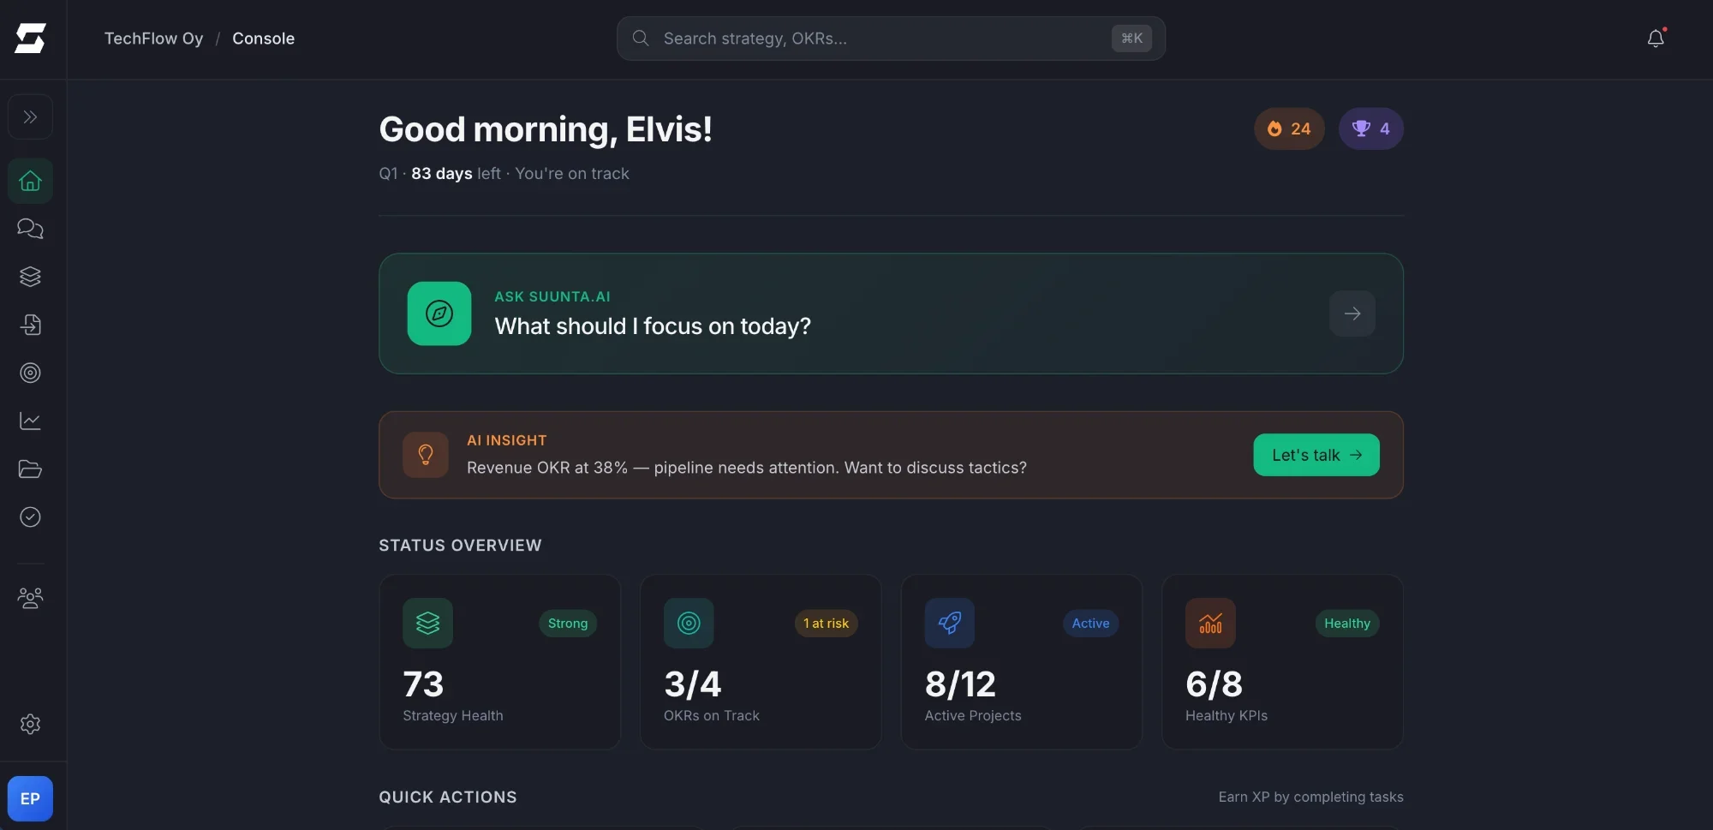Open the settings gear icon

30,724
